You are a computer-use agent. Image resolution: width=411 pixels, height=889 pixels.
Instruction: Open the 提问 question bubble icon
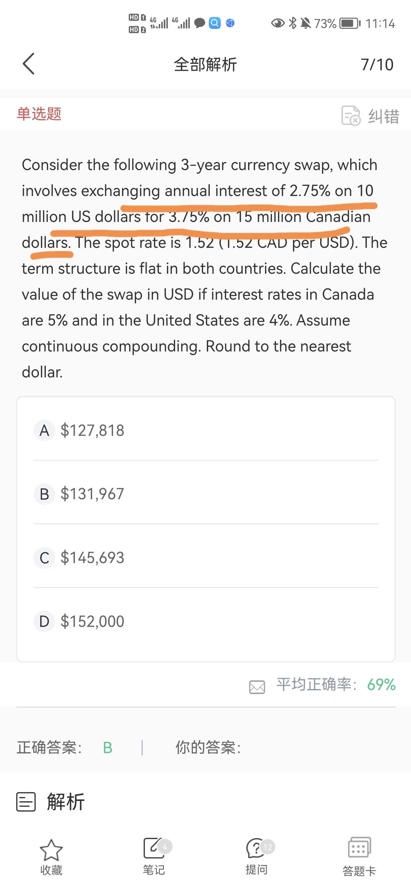[256, 848]
